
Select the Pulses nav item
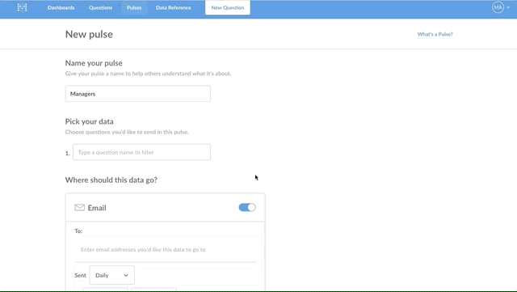(x=134, y=7)
